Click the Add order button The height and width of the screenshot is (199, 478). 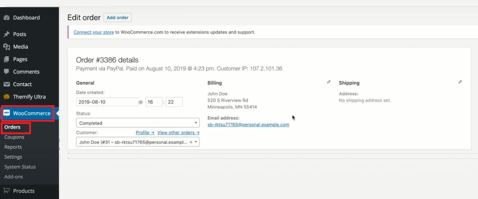click(118, 18)
